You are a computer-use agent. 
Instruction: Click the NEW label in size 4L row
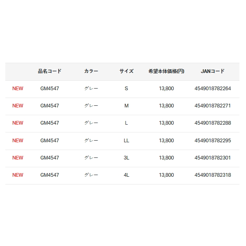tap(18, 175)
